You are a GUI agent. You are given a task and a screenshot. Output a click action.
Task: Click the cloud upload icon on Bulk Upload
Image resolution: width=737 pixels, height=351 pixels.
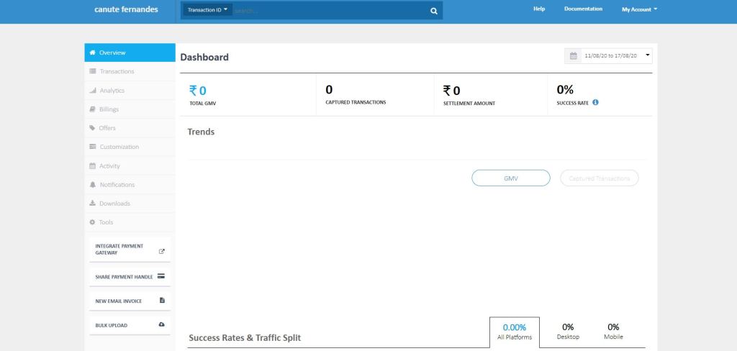click(162, 324)
